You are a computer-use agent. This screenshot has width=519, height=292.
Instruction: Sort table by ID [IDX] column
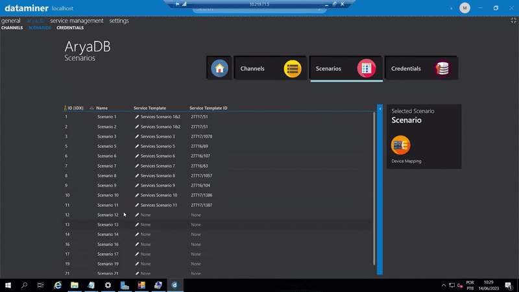click(75, 108)
